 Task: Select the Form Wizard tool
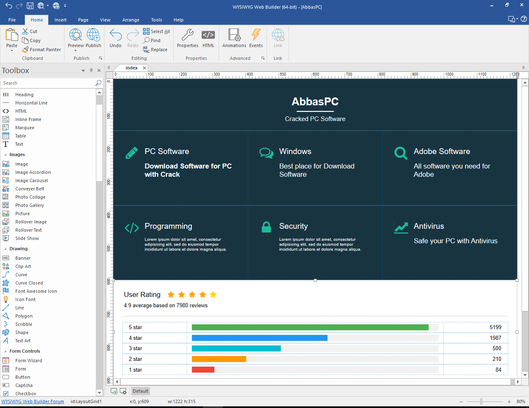click(29, 361)
